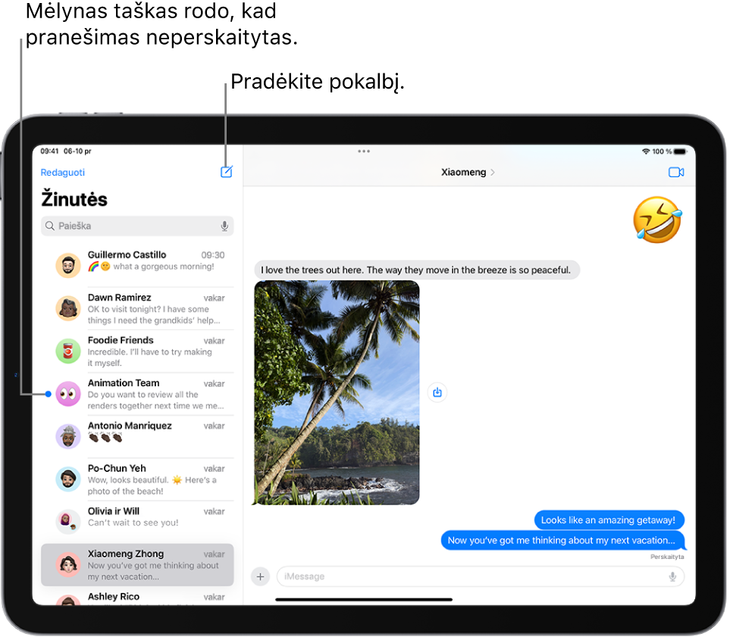The width and height of the screenshot is (730, 637).
Task: Tap the laughing emoji message
Action: point(657,220)
